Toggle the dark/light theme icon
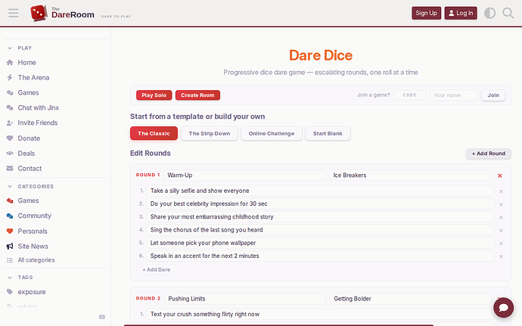This screenshot has height=326, width=522. (489, 13)
